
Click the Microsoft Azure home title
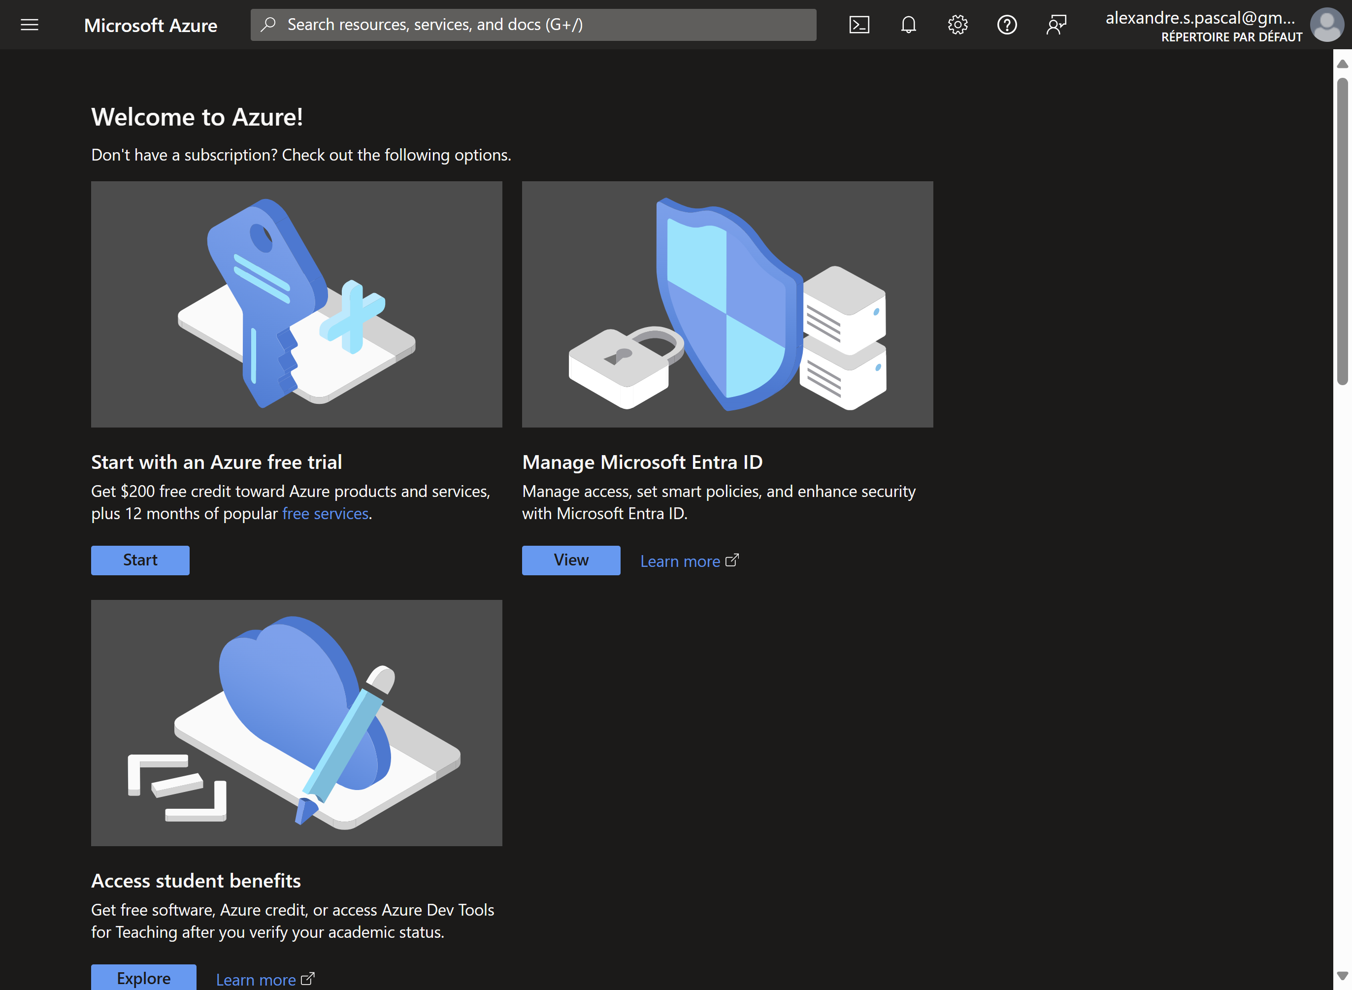(150, 25)
